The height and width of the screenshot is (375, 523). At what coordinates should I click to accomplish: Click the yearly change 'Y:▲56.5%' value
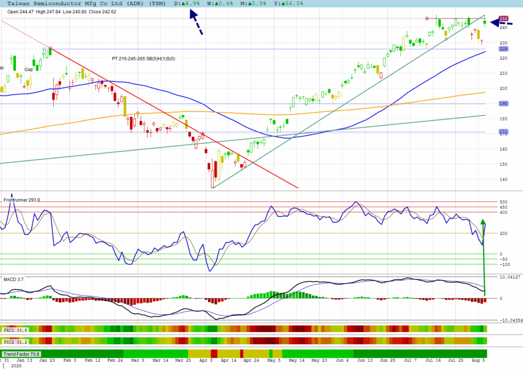pos(289,4)
